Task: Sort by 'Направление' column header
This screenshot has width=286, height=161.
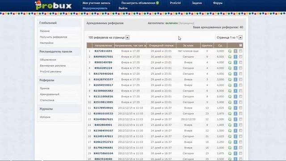Action: (x=103, y=46)
